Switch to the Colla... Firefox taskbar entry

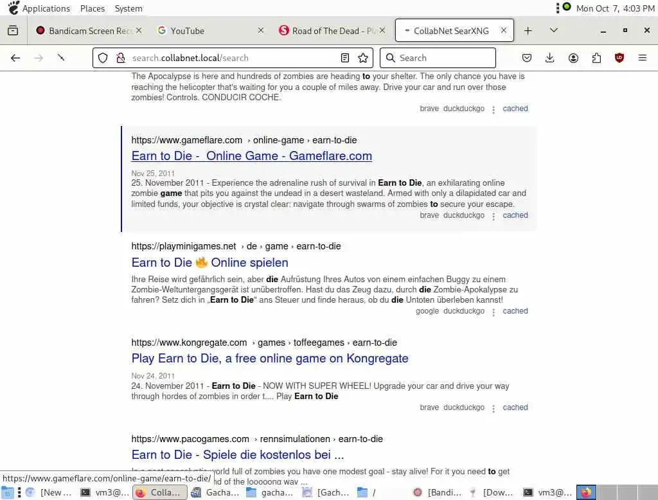coord(159,492)
